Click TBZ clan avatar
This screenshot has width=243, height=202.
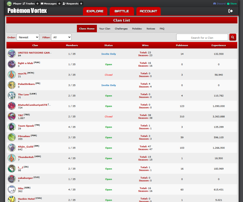pyautogui.click(x=12, y=116)
